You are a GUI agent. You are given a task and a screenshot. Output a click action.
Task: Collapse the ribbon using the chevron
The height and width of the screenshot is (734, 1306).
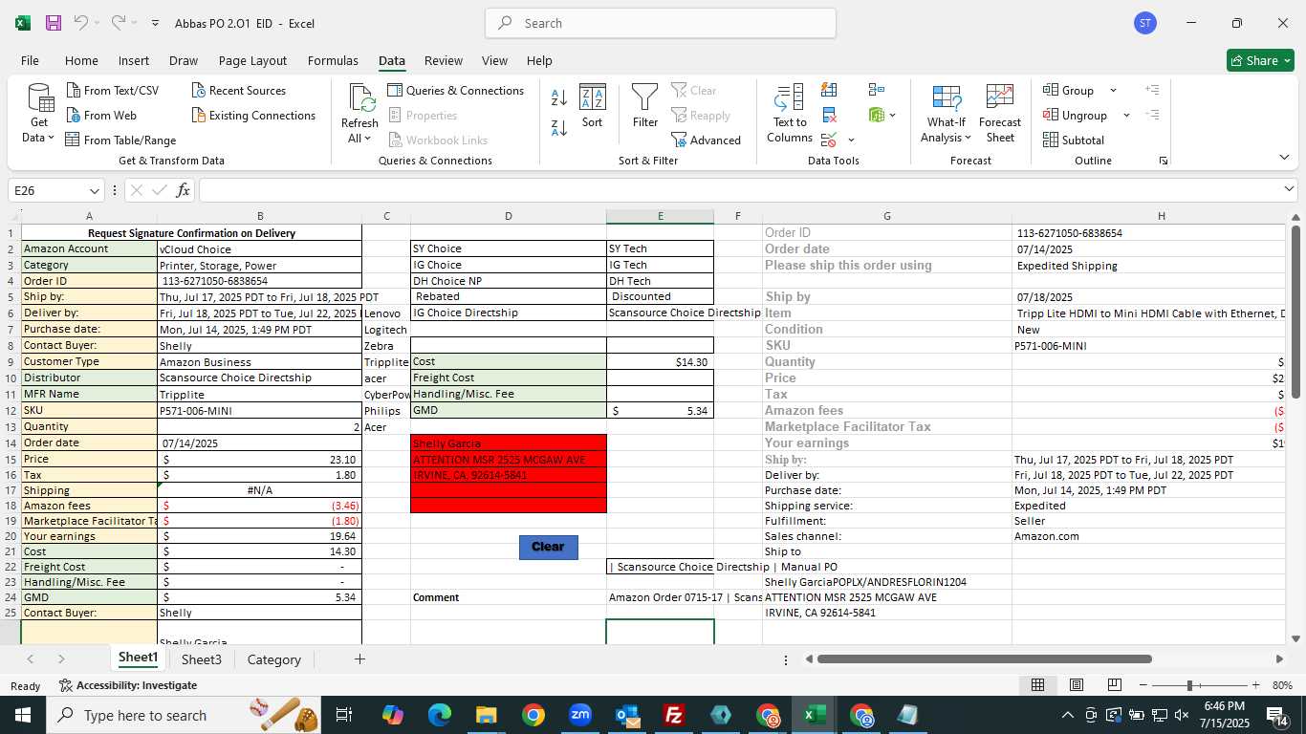[1284, 158]
